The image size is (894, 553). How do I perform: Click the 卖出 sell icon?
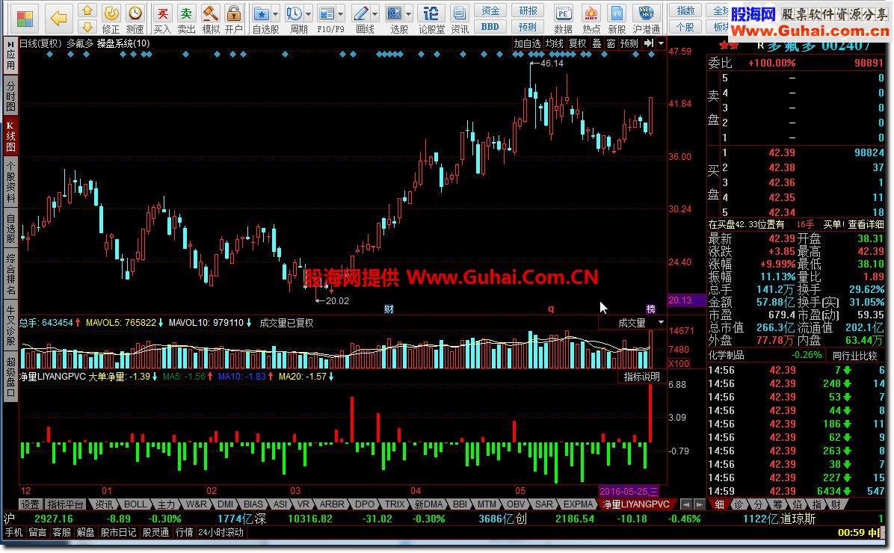click(x=186, y=18)
